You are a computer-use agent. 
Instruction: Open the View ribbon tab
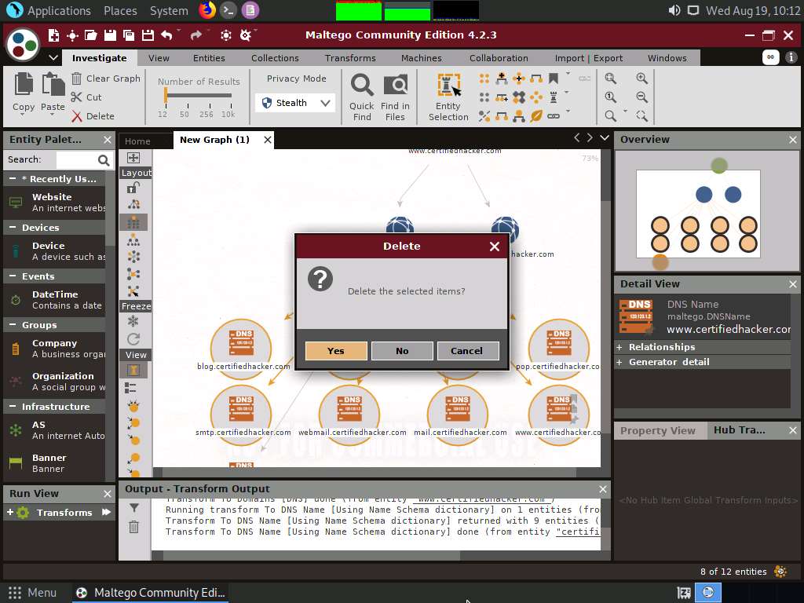click(x=159, y=58)
